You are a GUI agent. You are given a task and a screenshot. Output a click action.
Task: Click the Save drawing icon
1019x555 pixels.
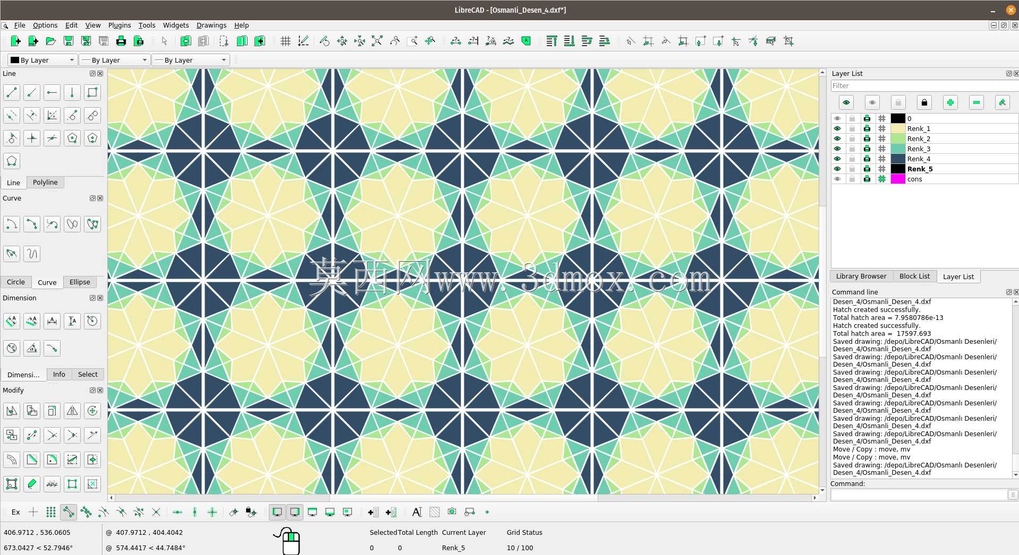click(x=68, y=41)
